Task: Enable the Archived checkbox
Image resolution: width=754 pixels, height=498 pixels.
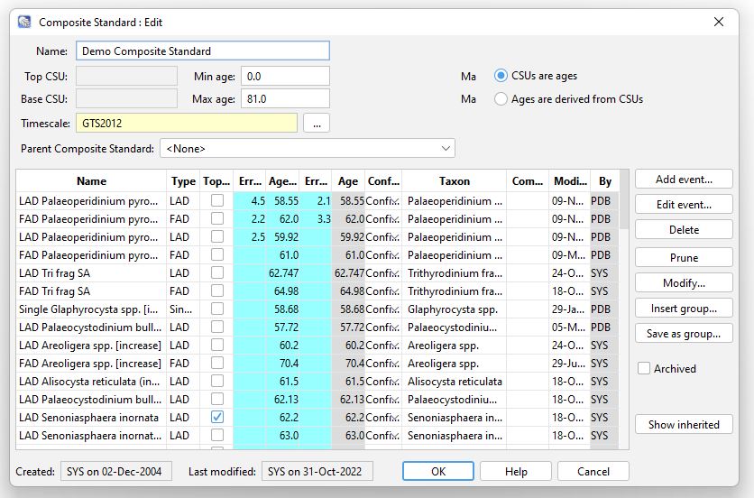Action: [644, 369]
